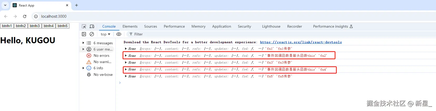Open the react-devtools link
The height and width of the screenshot is (111, 436).
click(x=301, y=42)
